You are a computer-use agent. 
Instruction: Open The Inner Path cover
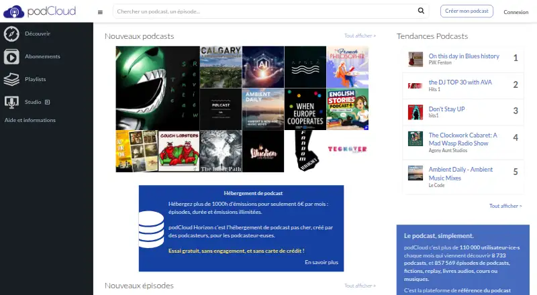(221, 152)
